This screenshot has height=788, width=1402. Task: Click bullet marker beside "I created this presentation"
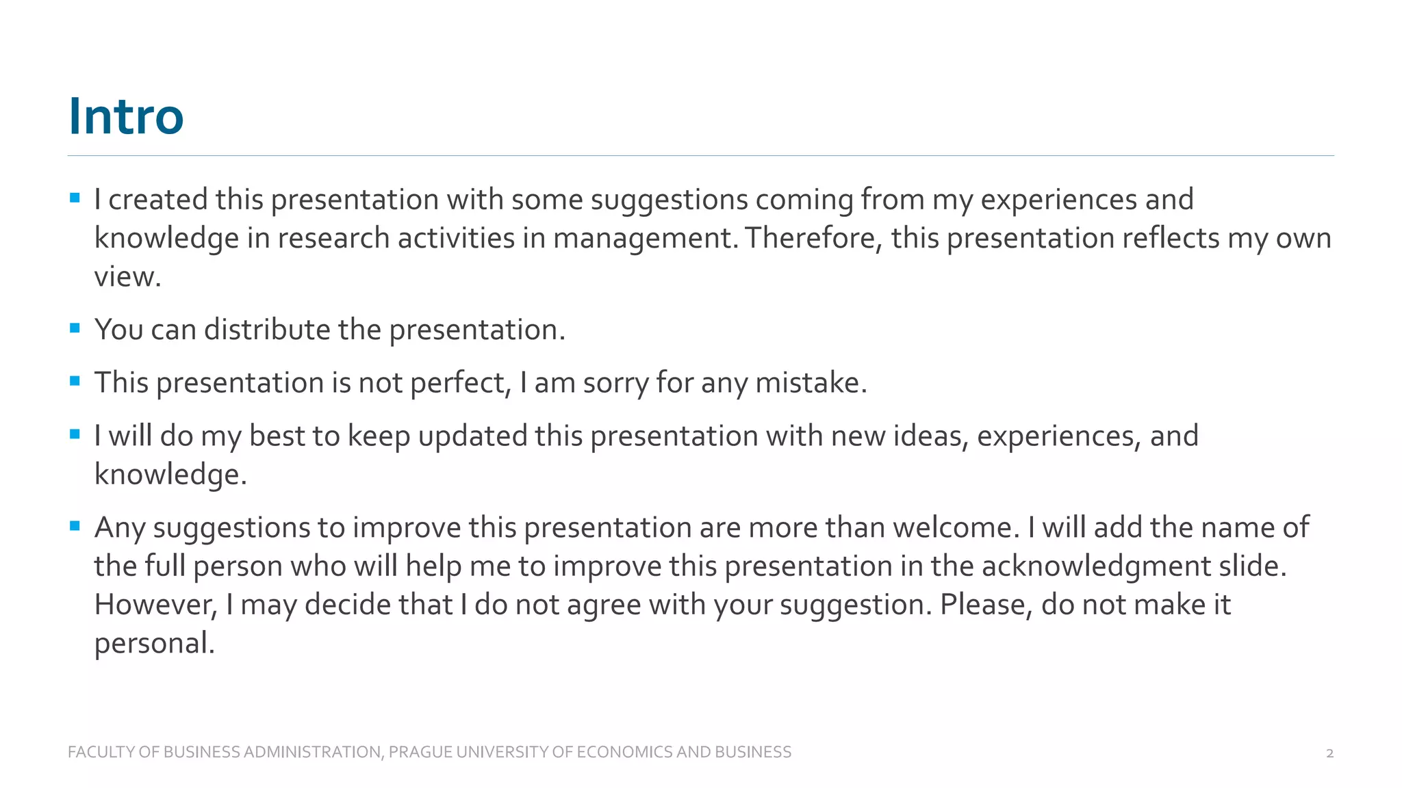coord(75,198)
